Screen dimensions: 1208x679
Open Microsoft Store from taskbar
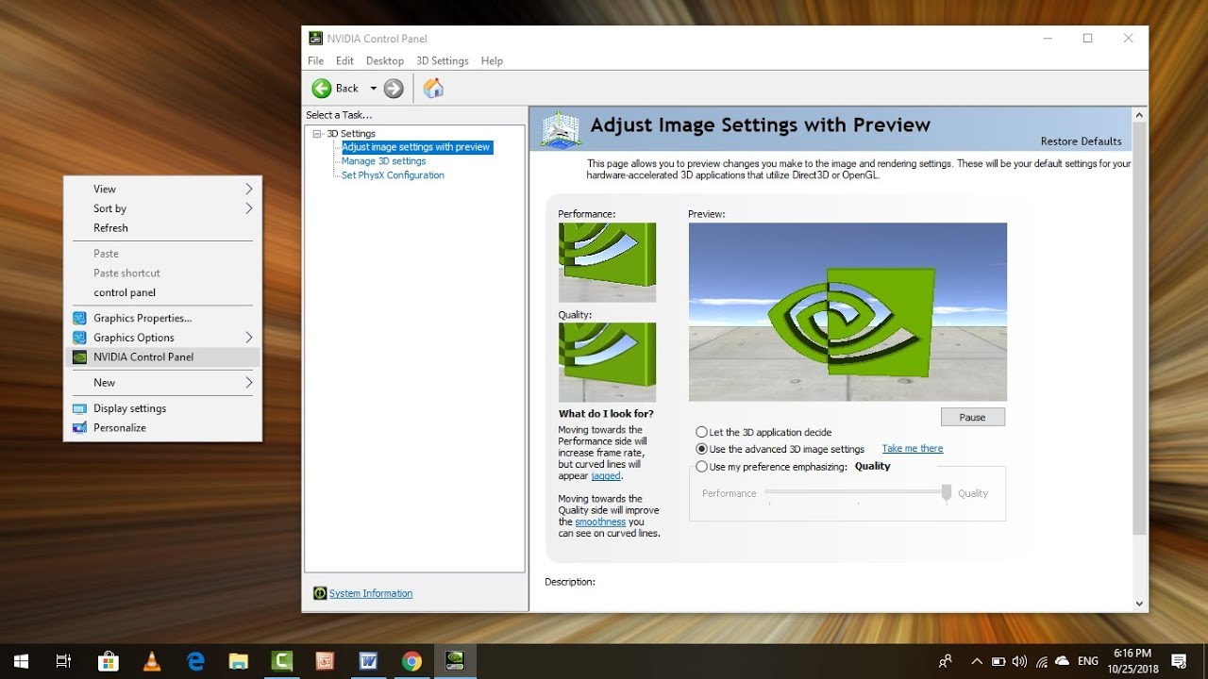coord(108,661)
